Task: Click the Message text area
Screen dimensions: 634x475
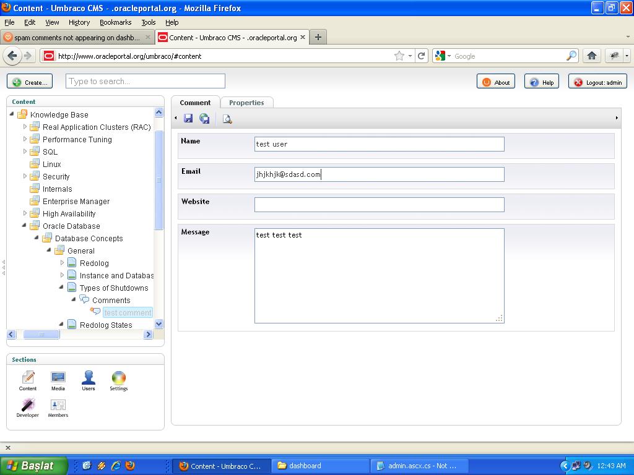Action: coord(380,276)
